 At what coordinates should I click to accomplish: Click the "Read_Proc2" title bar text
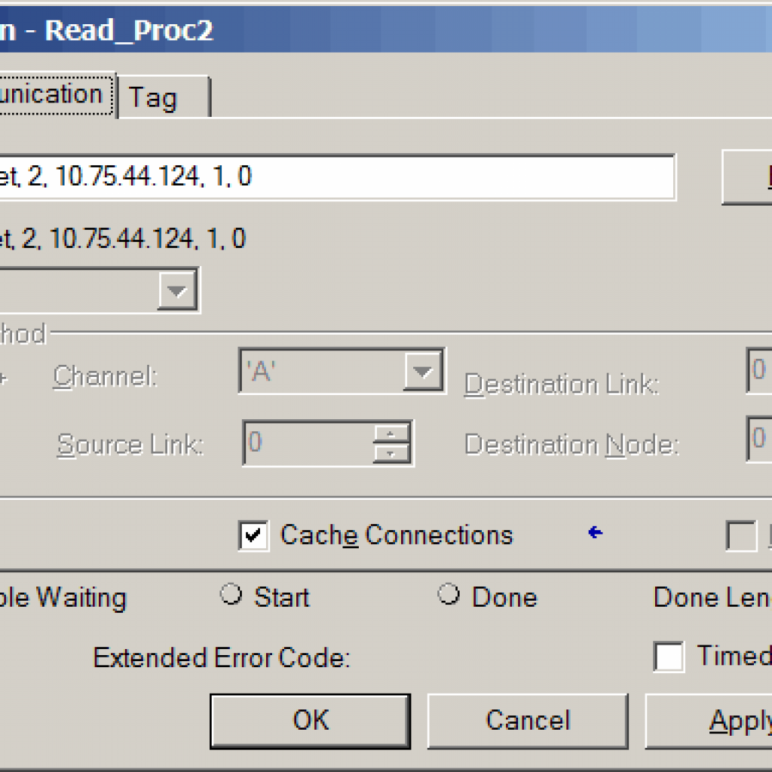[x=129, y=30]
